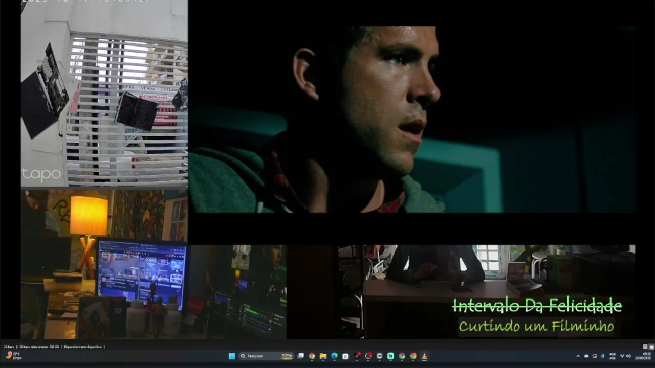The width and height of the screenshot is (655, 368).
Task: Open the dark triangle app with red badge
Action: click(x=357, y=356)
